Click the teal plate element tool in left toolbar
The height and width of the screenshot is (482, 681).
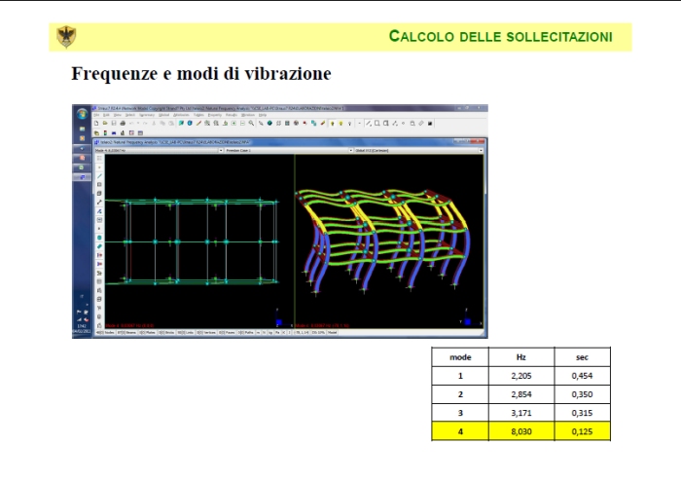coord(100,237)
